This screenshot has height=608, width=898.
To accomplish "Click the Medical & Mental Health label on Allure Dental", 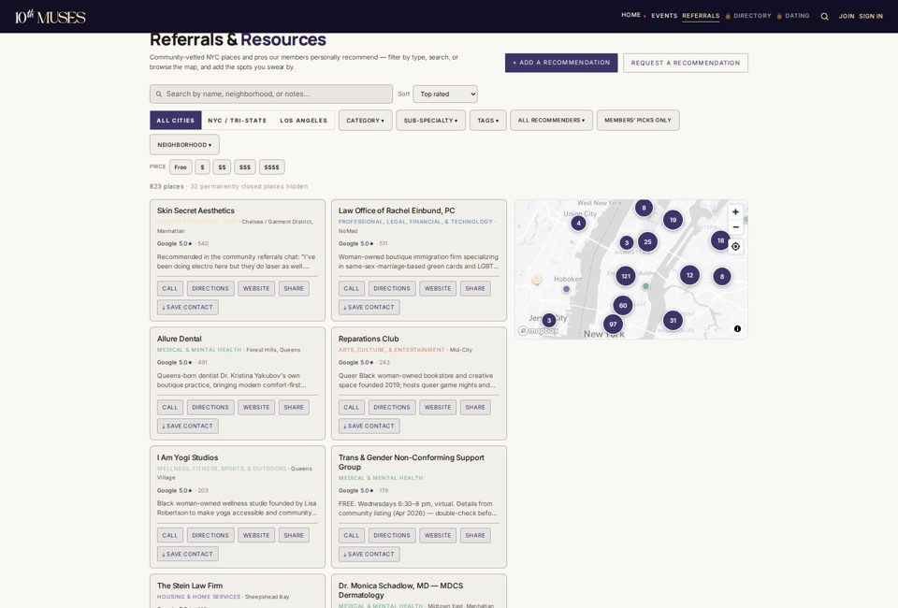I will pyautogui.click(x=199, y=350).
